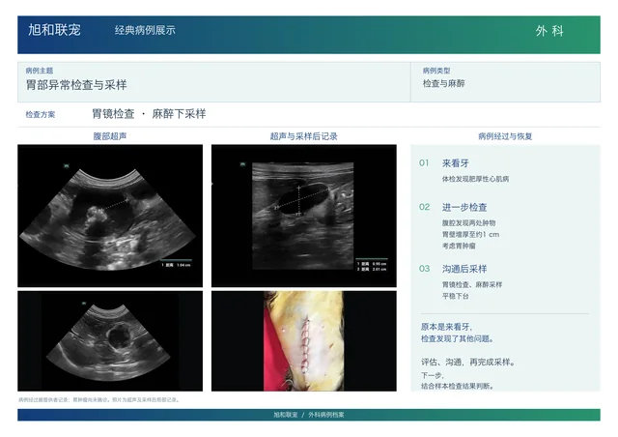Select the 胃镜检查 plan text
Viewport: 618px width, 437px height.
(113, 114)
